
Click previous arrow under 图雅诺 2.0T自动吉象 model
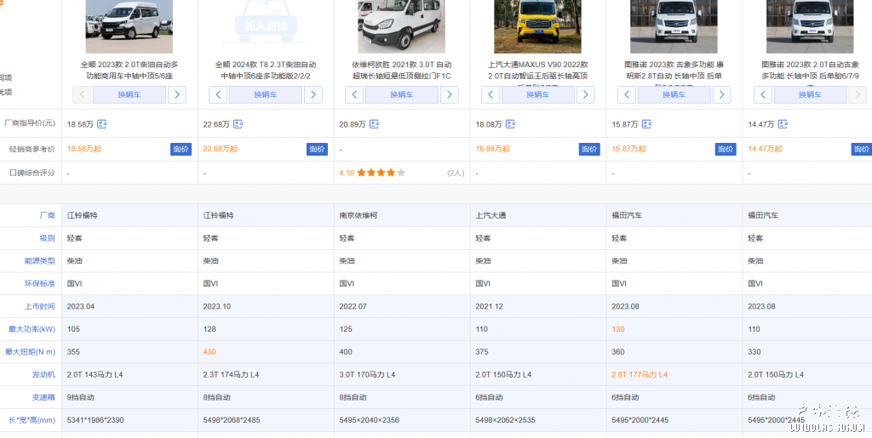click(x=763, y=95)
